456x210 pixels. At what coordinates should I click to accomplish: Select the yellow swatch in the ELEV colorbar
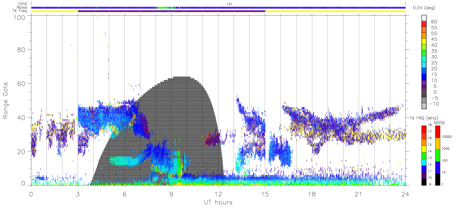coord(424,41)
